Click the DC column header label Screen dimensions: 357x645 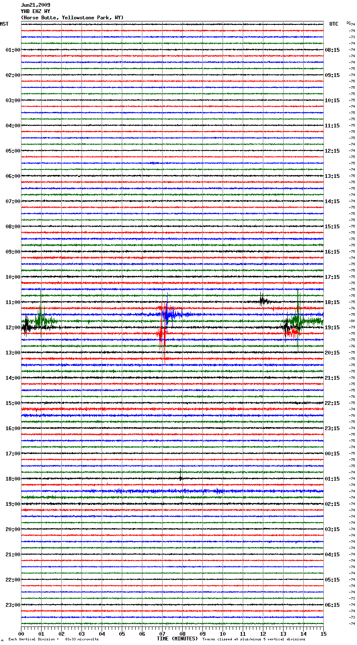349,23
